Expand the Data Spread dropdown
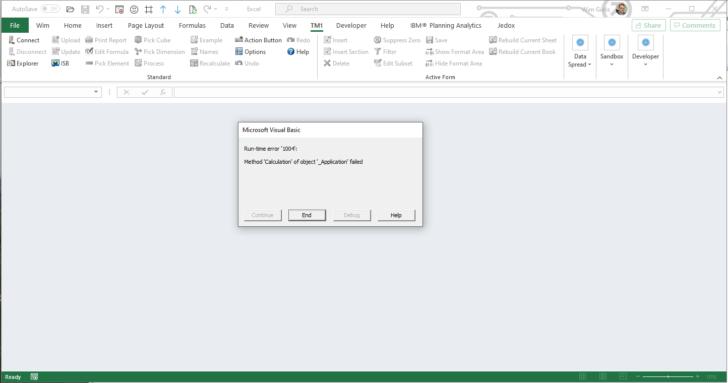The height and width of the screenshot is (383, 728). [580, 60]
